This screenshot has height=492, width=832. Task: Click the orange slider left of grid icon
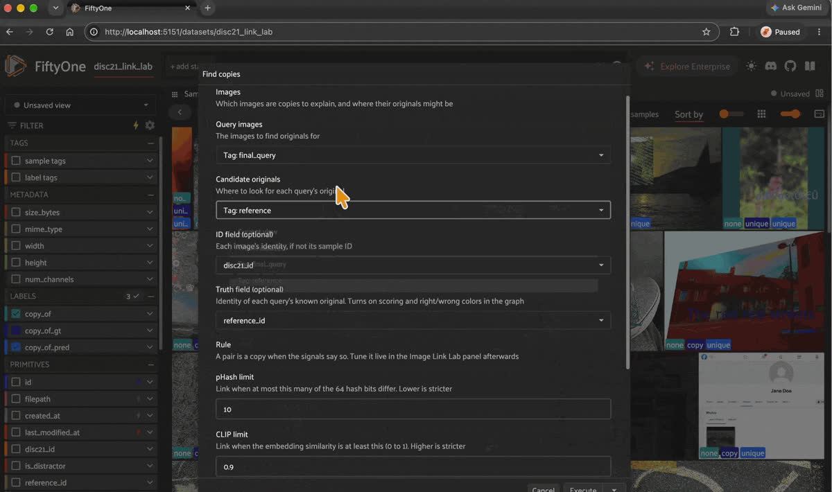pos(731,114)
